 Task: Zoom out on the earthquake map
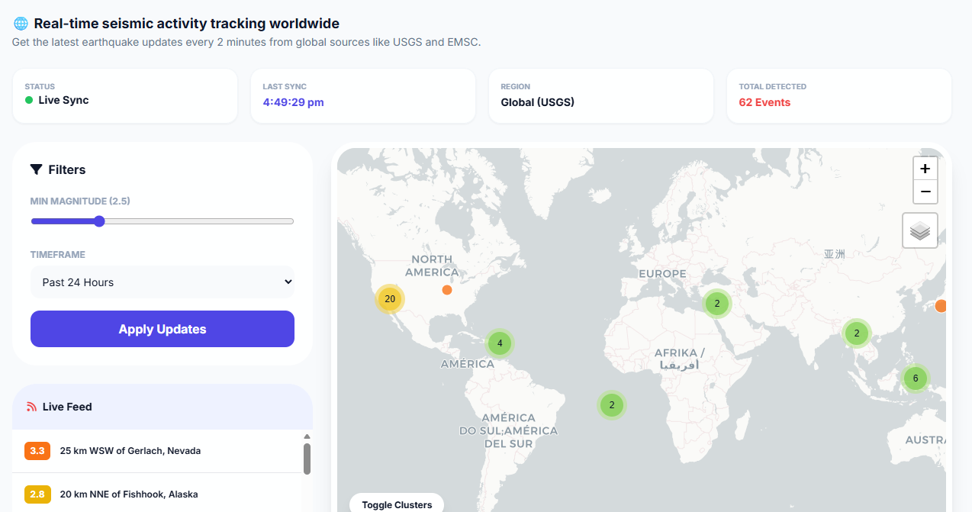point(925,192)
